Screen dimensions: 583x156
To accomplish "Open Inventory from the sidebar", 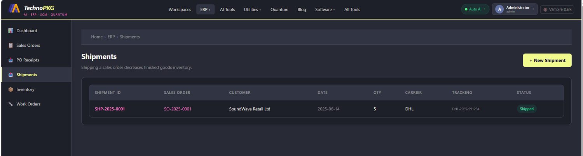I will pyautogui.click(x=36, y=89).
